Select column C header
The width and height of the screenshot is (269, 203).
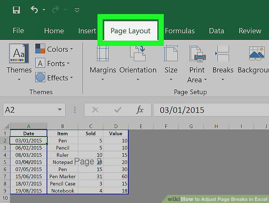click(x=91, y=126)
